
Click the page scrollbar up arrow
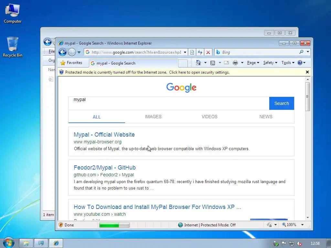tap(308, 79)
